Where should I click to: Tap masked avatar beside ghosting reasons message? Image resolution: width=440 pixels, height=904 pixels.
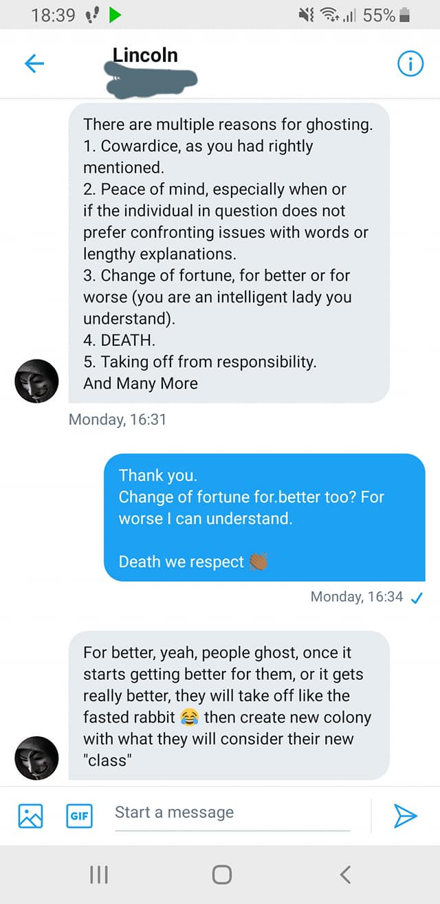[x=37, y=381]
